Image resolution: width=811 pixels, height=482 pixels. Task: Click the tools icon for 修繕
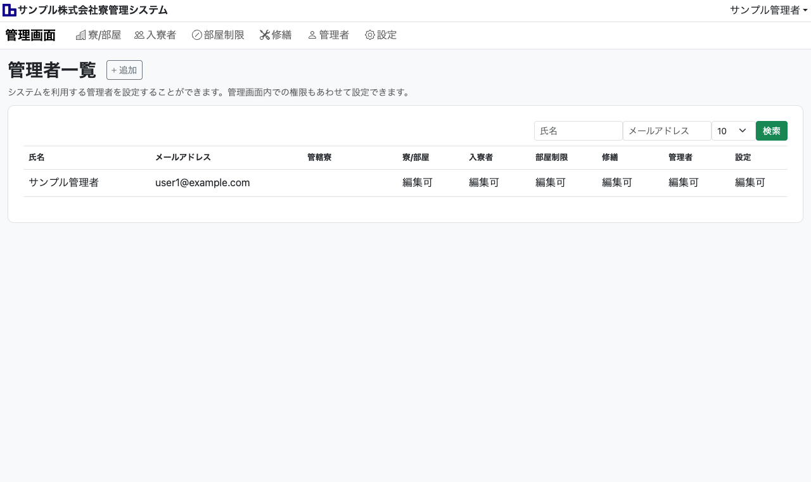point(265,35)
